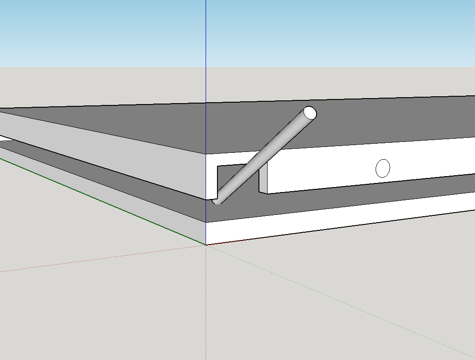Select the dotted axis line heading lower right
The height and width of the screenshot is (360, 475).
click(x=342, y=300)
